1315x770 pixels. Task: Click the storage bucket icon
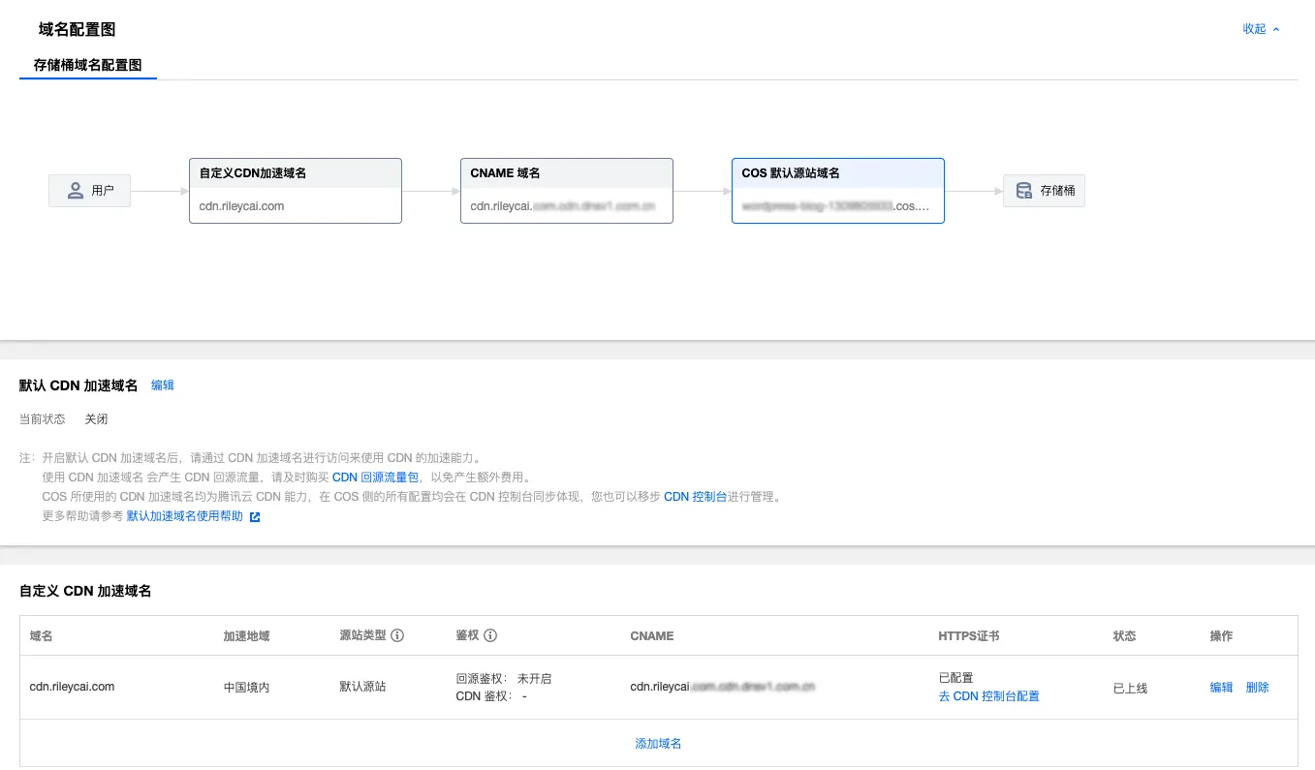[x=1023, y=191]
